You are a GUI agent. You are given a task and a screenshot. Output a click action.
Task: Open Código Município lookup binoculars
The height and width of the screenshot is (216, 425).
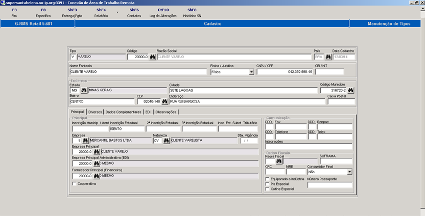tap(351, 90)
